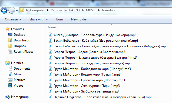172x103 pixels.
Task: Go to Removable Disk (N:) in the path
Action: click(65, 10)
